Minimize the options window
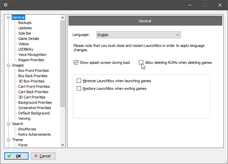Image resolution: width=228 pixels, height=164 pixels. click(x=189, y=5)
